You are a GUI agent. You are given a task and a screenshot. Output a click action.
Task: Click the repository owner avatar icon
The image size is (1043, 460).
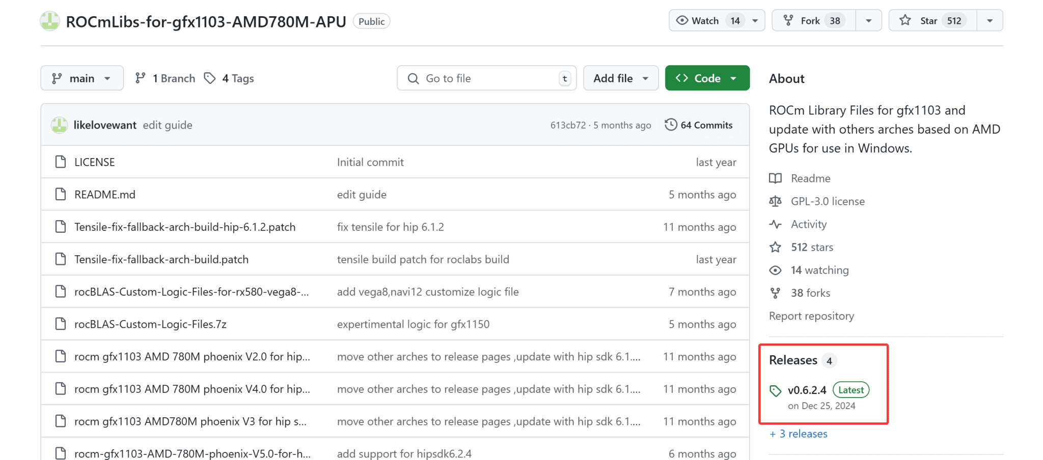point(50,21)
